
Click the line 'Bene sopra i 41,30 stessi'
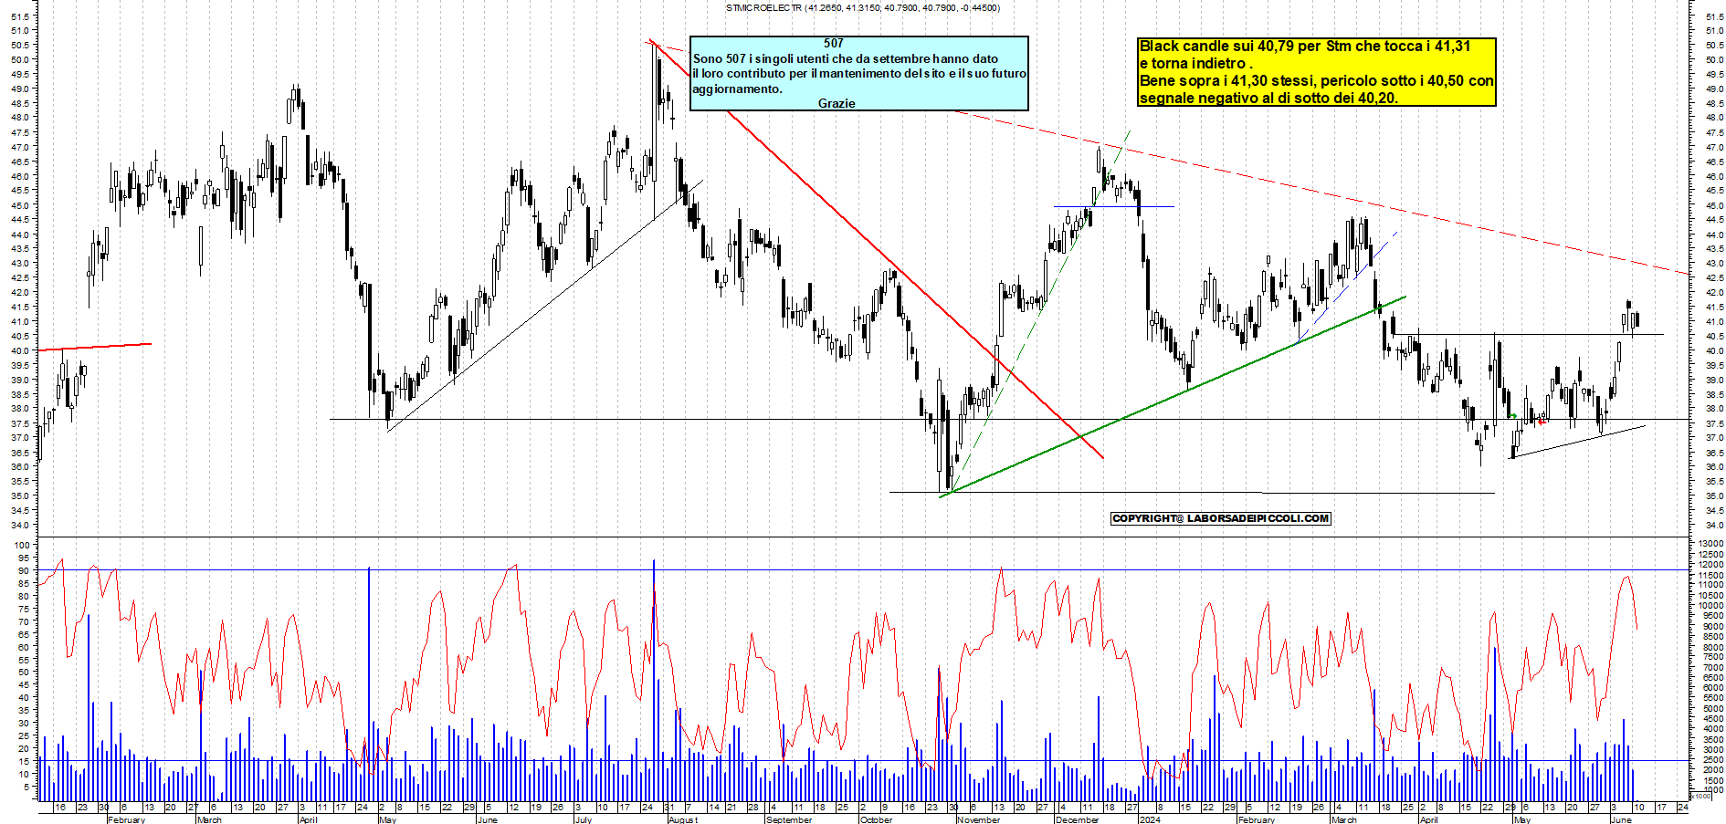pos(1317,80)
